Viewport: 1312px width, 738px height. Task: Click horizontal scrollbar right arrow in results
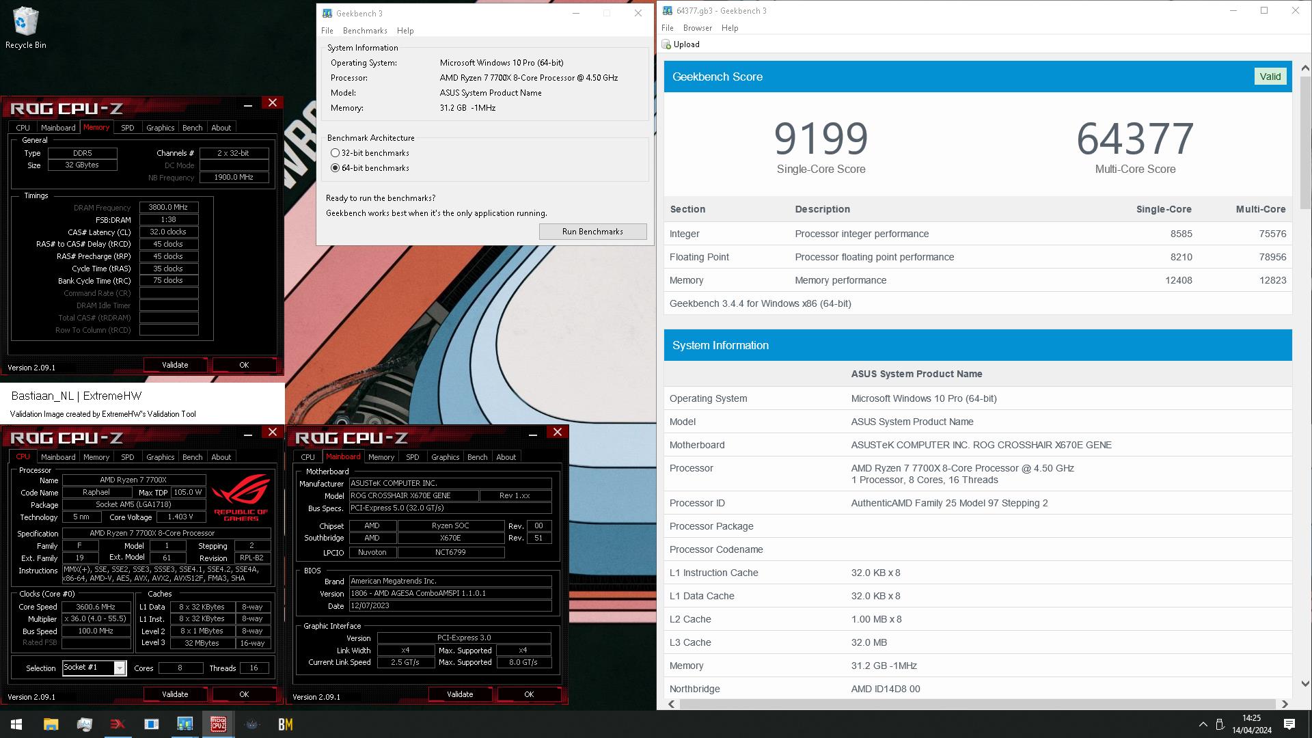[x=1285, y=704]
